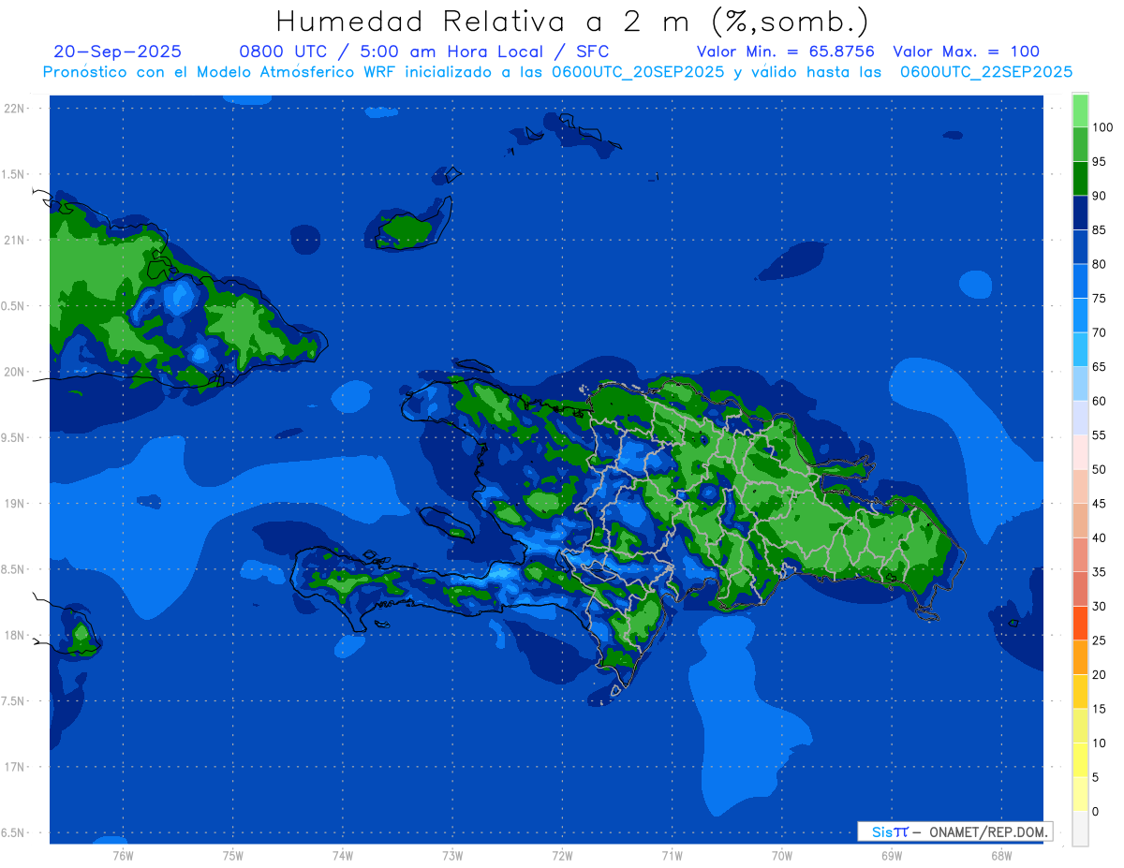Click the '22N' latitude axis label

coord(16,109)
